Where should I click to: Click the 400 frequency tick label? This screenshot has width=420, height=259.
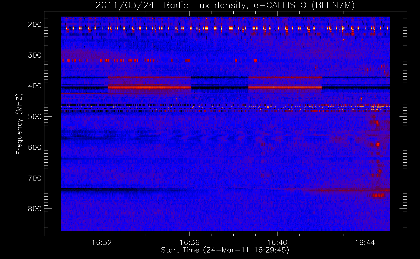pyautogui.click(x=35, y=86)
